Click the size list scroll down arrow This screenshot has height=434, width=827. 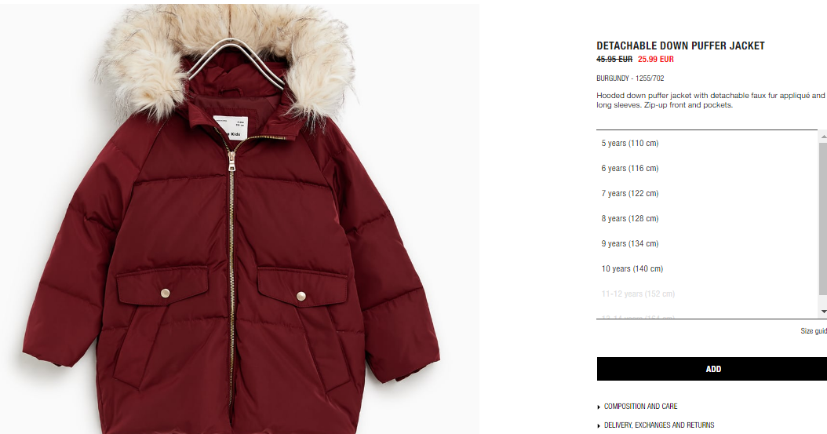[x=823, y=312]
